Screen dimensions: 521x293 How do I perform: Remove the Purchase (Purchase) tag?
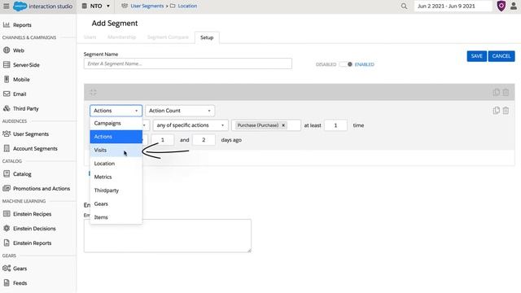coord(283,125)
